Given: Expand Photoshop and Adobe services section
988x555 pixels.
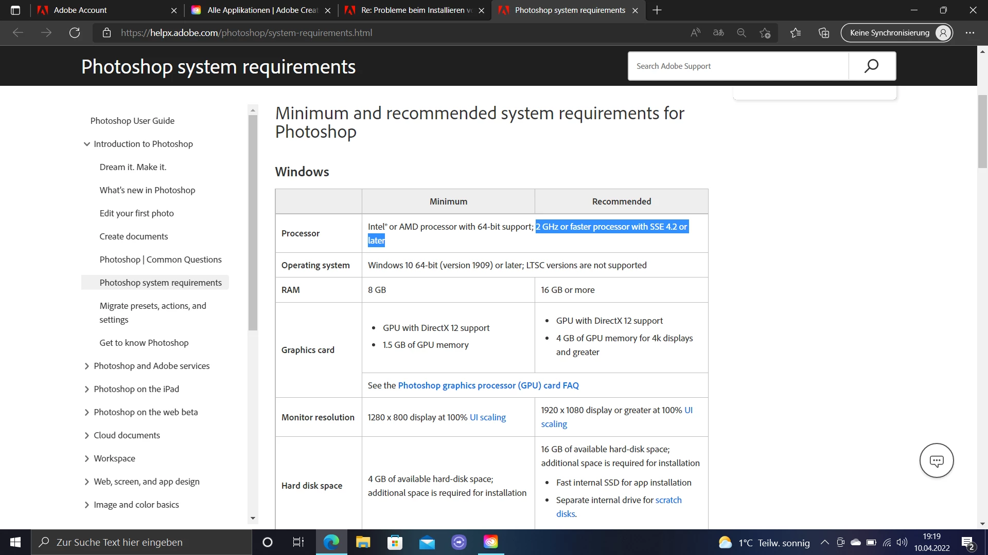Looking at the screenshot, I should point(87,366).
